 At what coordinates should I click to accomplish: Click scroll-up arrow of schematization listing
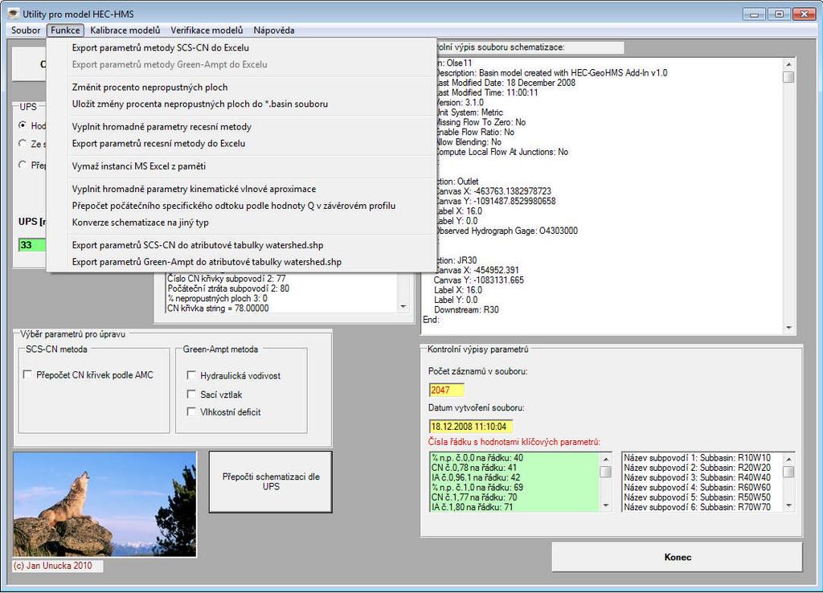pyautogui.click(x=788, y=64)
